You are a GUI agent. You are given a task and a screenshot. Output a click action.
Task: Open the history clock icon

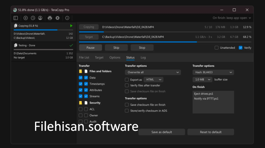pyautogui.click(x=33, y=18)
